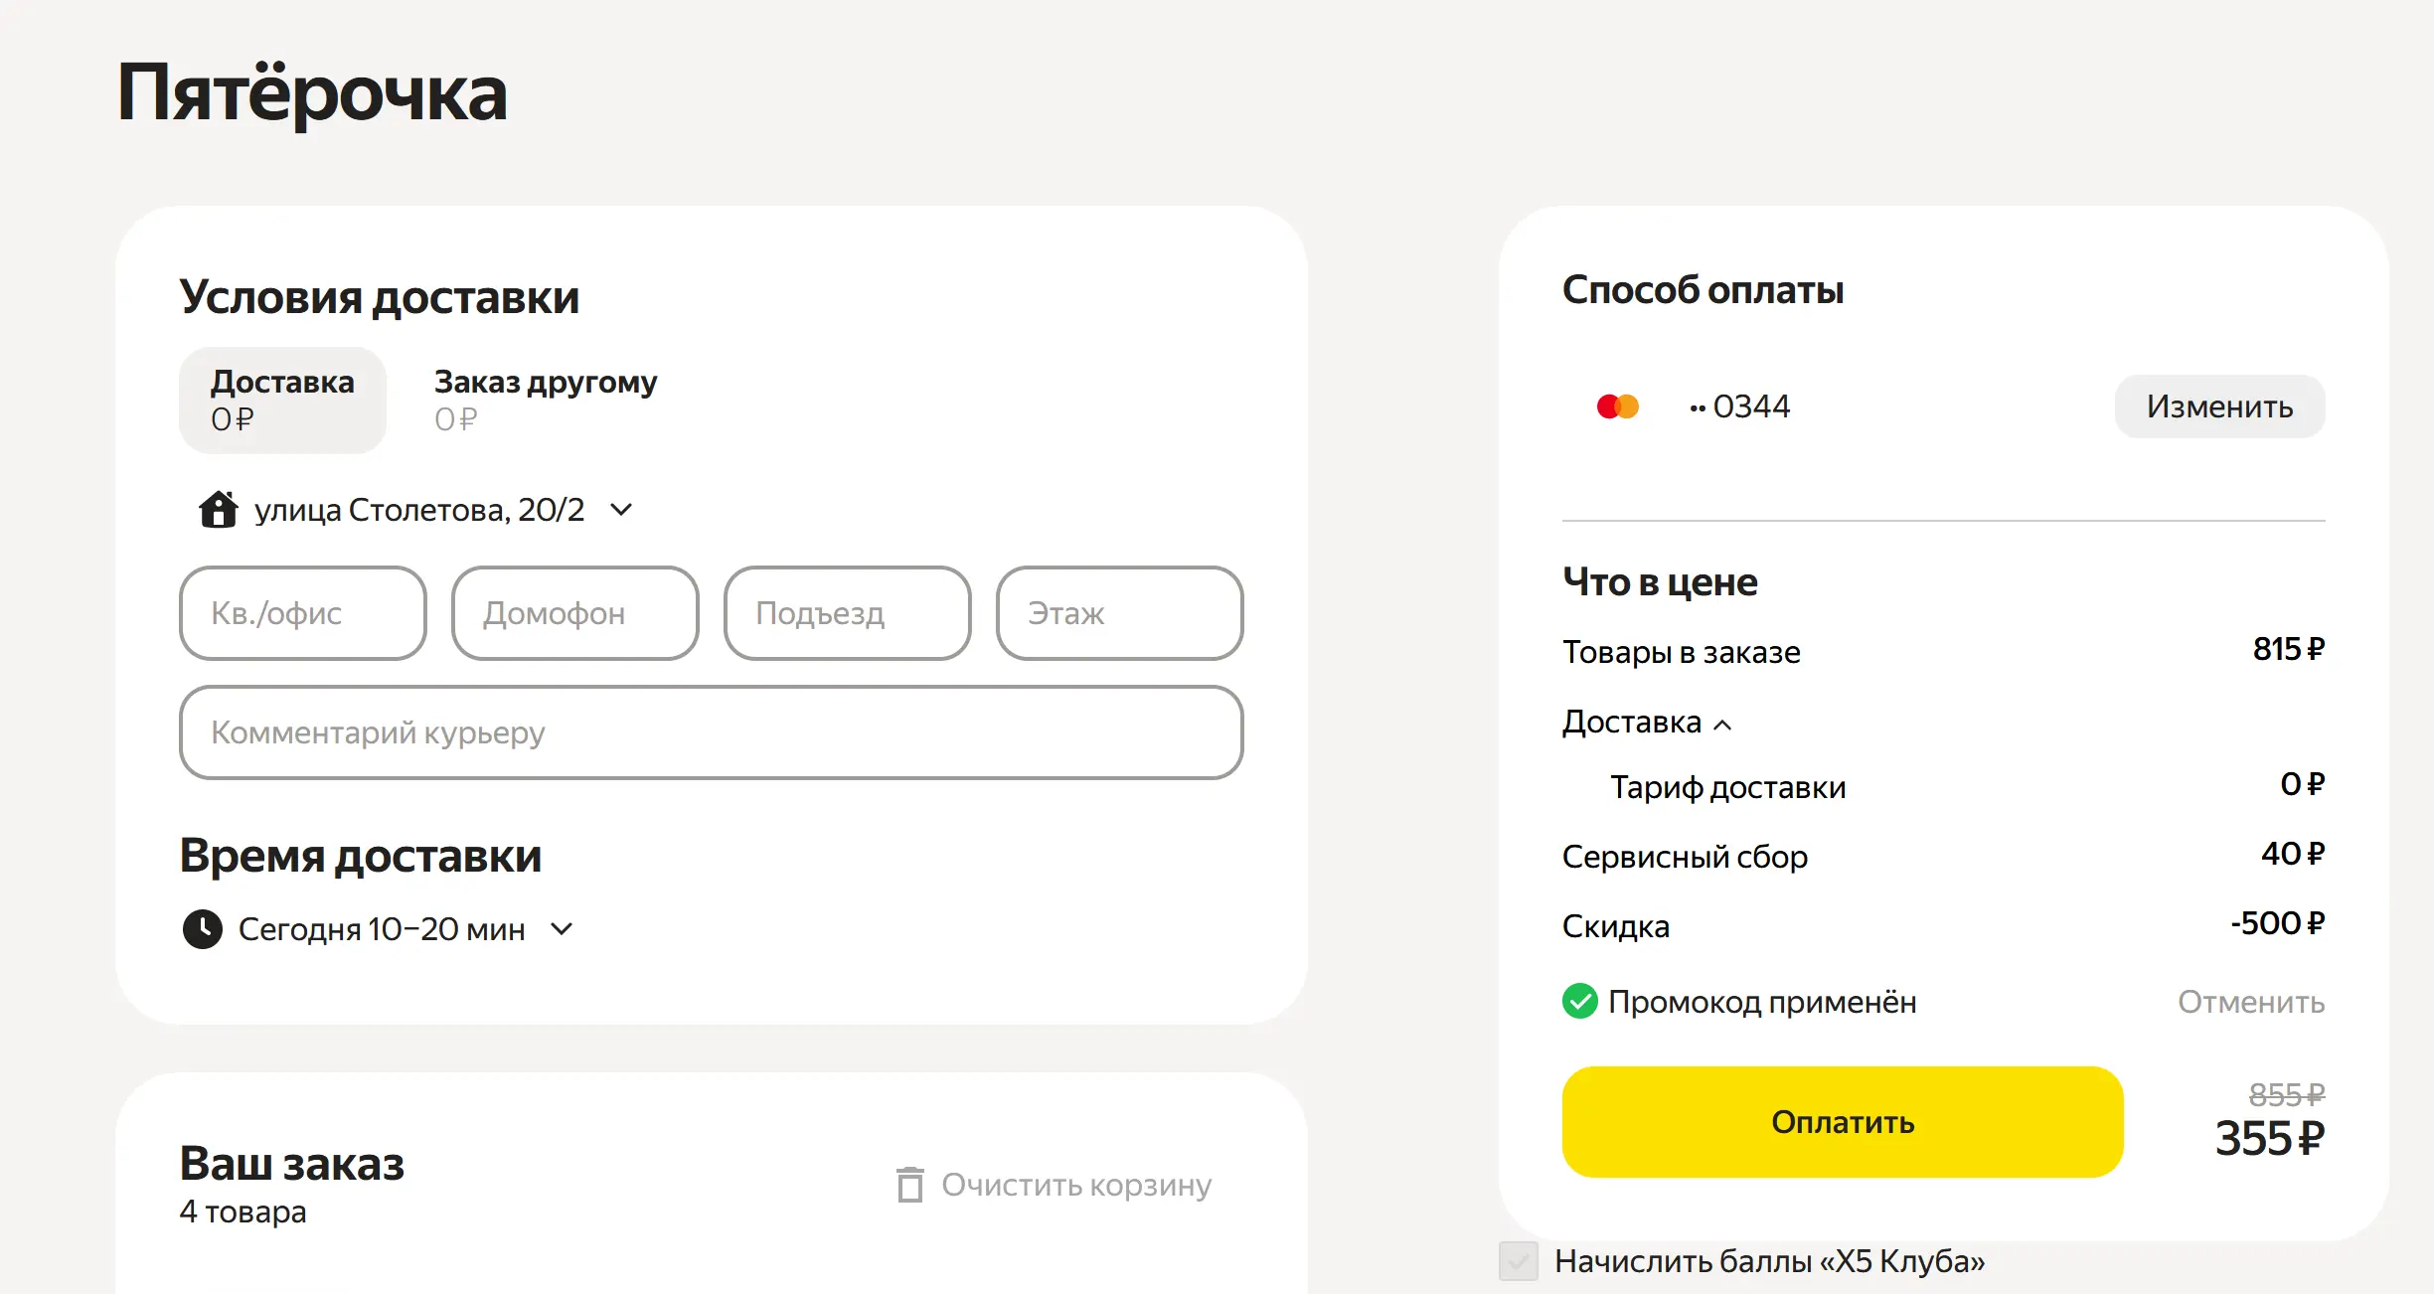Focus the Кв./офис input field

point(303,613)
